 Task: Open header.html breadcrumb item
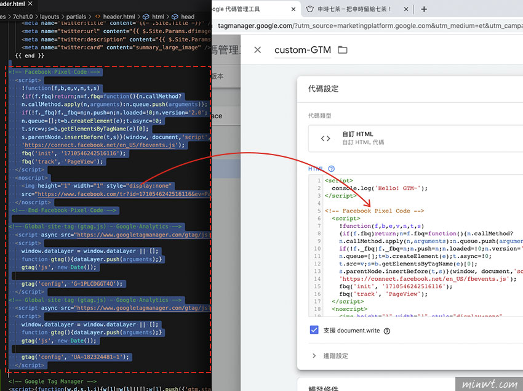tap(115, 17)
